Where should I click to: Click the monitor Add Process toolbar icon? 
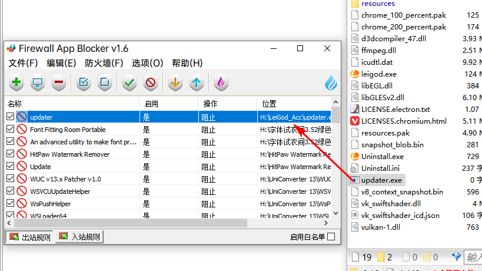[38, 82]
